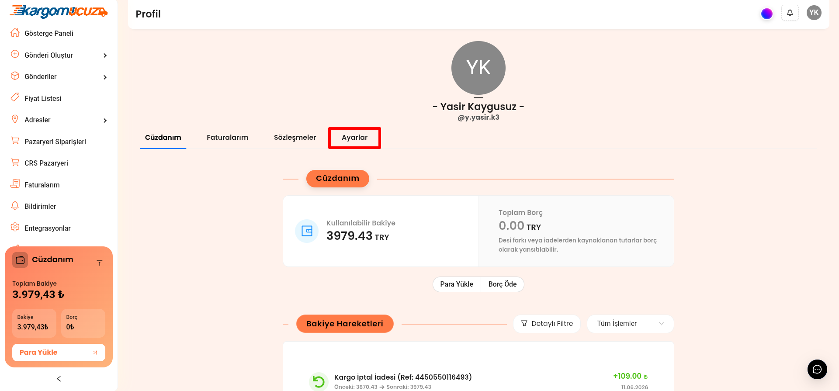This screenshot has height=391, width=839.
Task: Expand the Gönderi Oluştur submenu
Action: click(59, 55)
